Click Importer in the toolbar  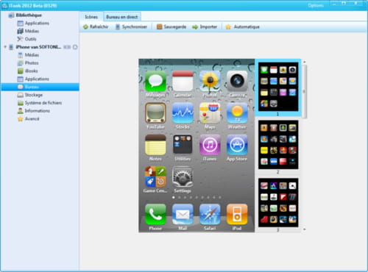pyautogui.click(x=205, y=26)
